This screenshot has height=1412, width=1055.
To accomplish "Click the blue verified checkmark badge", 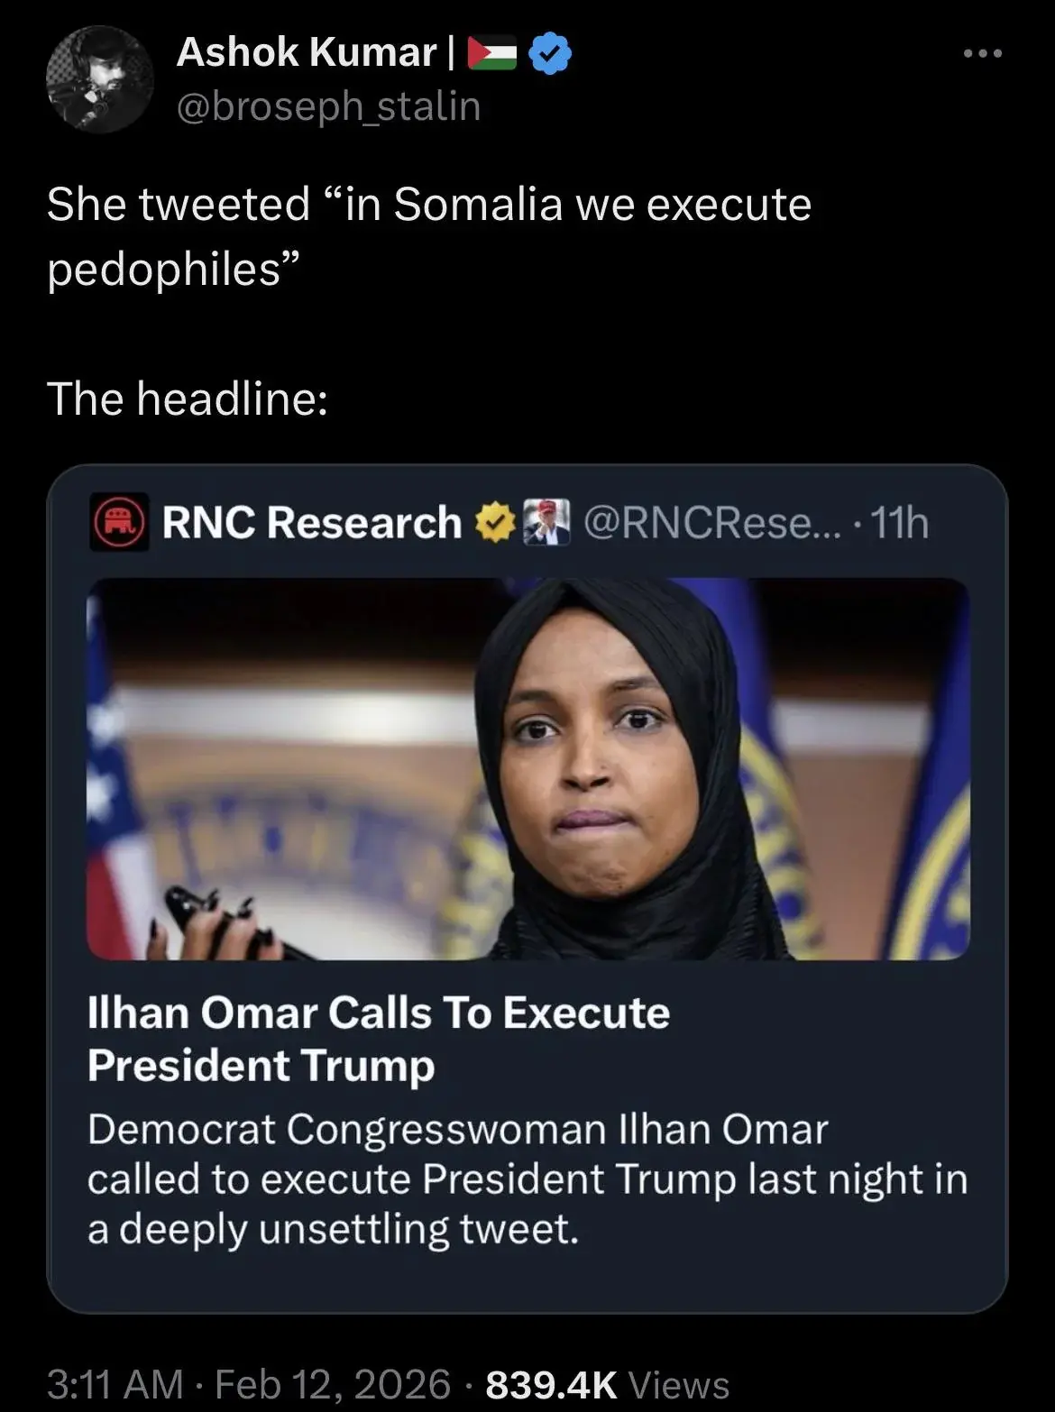I will pos(549,54).
